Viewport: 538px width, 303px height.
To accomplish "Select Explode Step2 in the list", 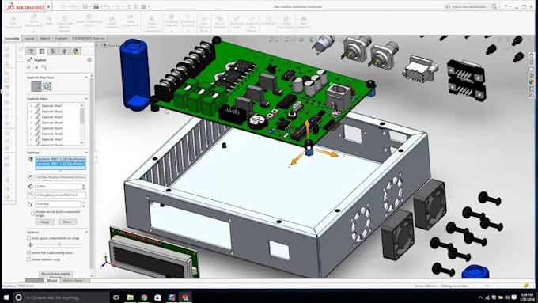I will pyautogui.click(x=51, y=112).
